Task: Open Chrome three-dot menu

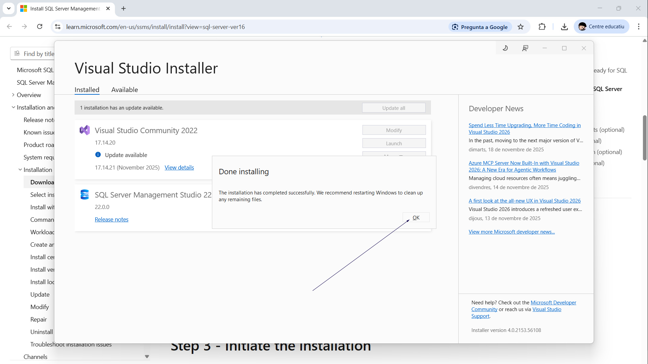Action: (639, 27)
